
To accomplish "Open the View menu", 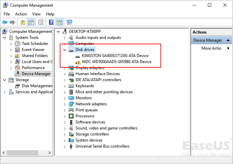I will [x=36, y=14].
